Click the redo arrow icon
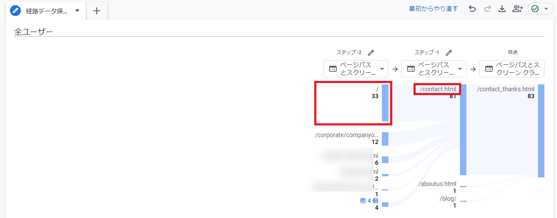Screen dimensions: 557x218 (x=487, y=9)
